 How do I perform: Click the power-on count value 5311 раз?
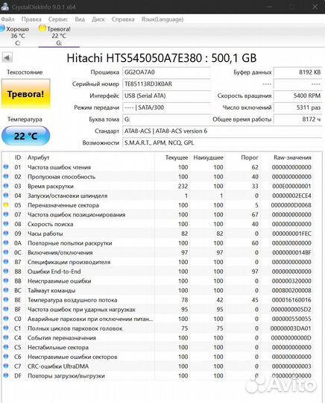297,107
